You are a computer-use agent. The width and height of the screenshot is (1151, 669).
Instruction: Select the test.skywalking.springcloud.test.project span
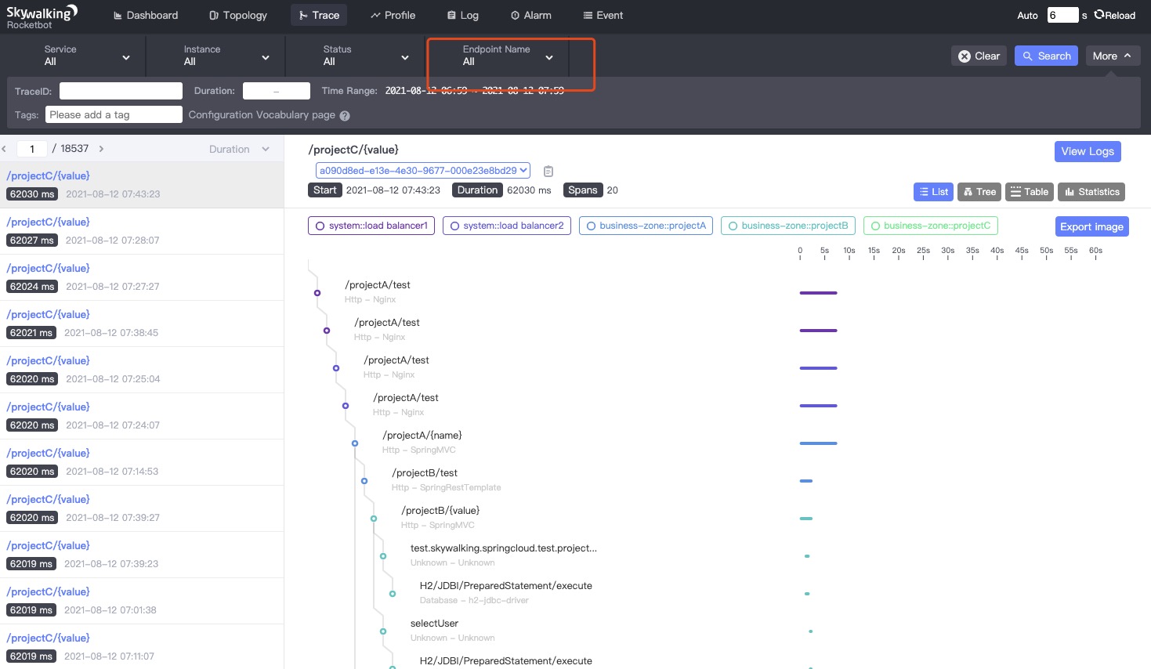(x=504, y=548)
